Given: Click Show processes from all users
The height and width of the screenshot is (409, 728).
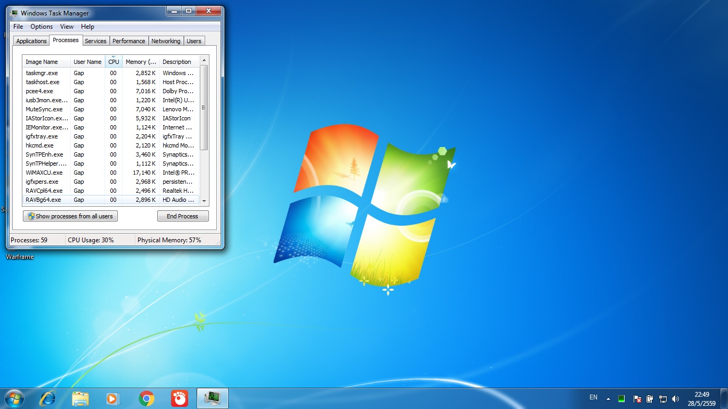Looking at the screenshot, I should point(70,216).
